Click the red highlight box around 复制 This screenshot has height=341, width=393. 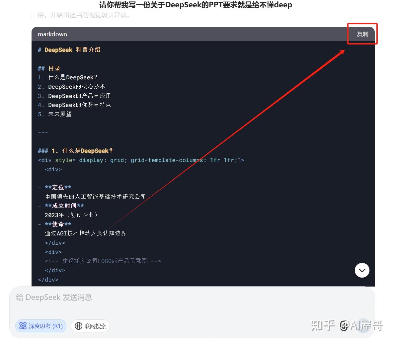click(362, 34)
